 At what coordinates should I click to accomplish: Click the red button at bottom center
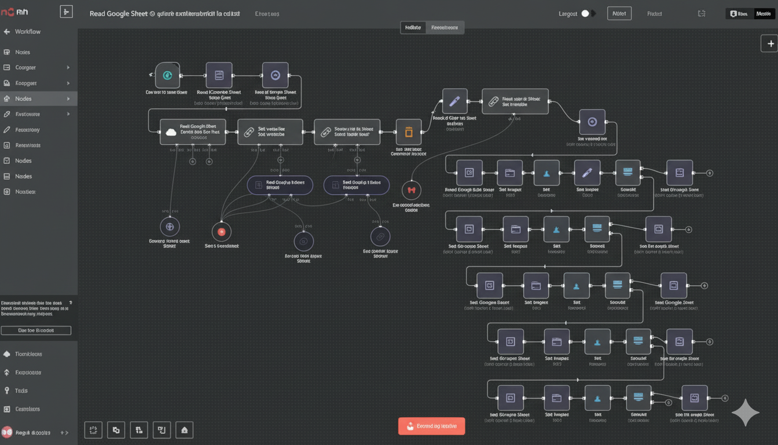tap(432, 426)
